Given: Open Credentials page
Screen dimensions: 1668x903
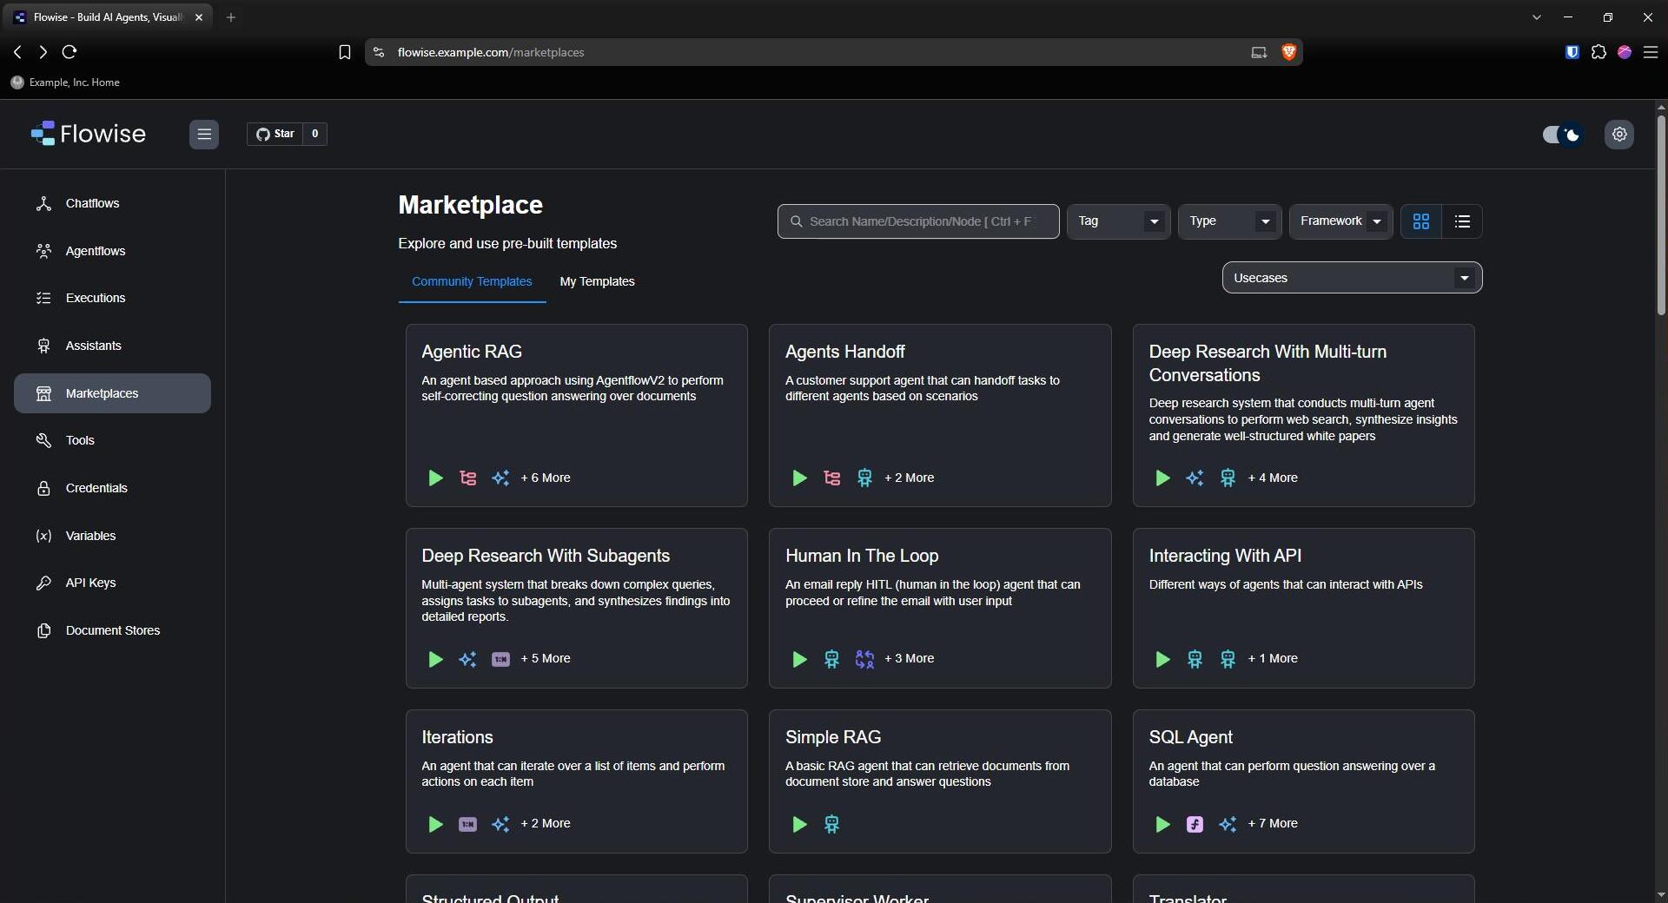Looking at the screenshot, I should (112, 488).
